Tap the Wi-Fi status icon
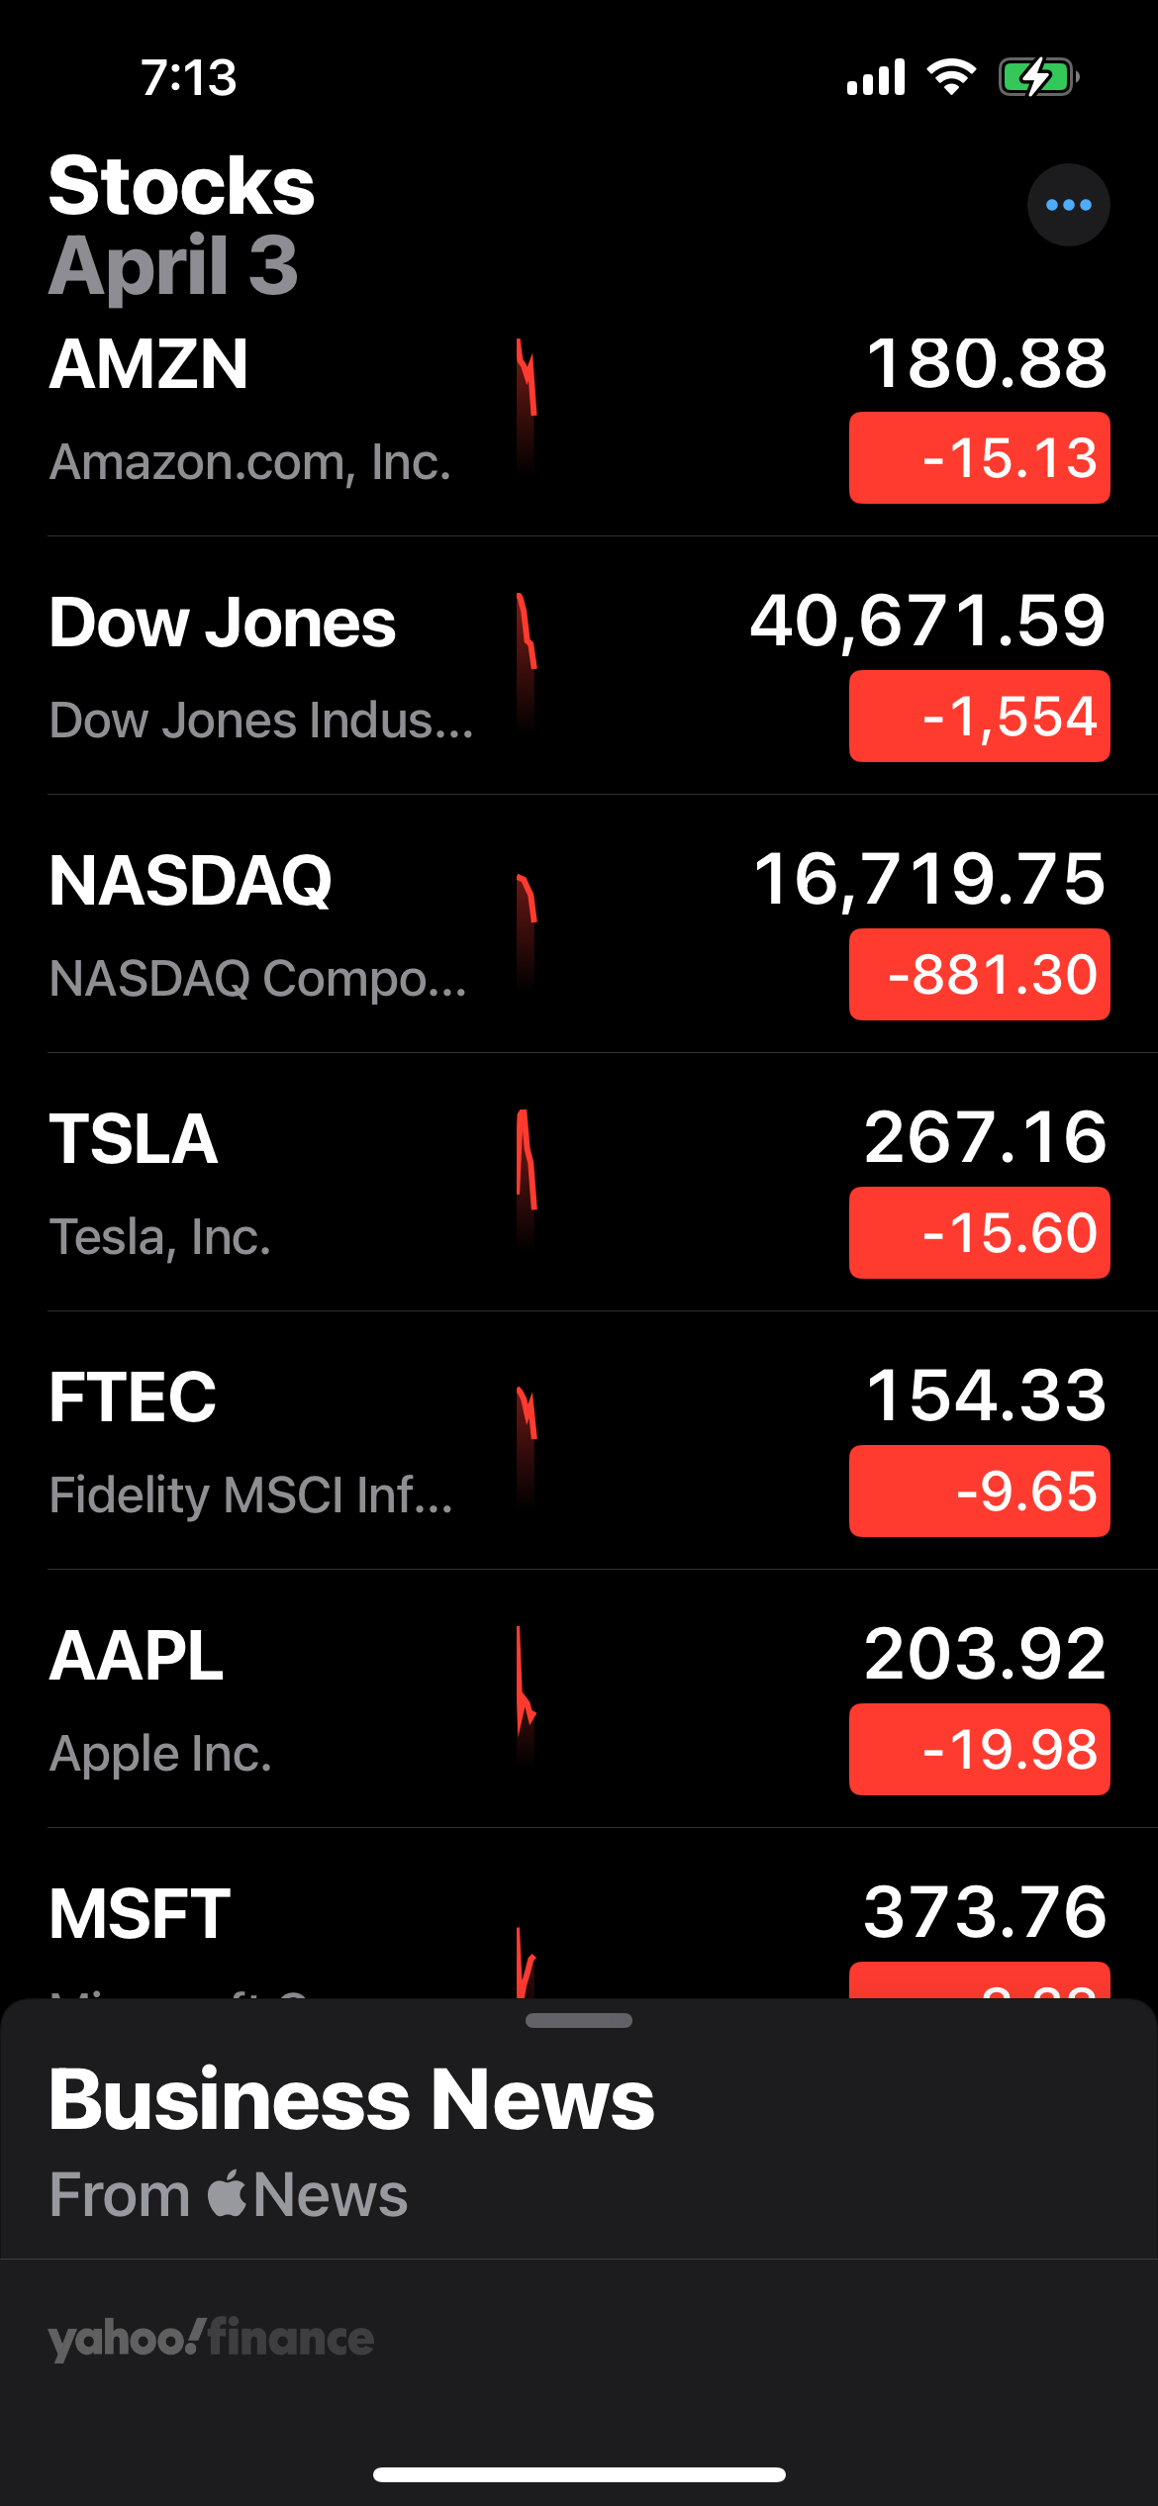The image size is (1158, 2506). tap(951, 77)
